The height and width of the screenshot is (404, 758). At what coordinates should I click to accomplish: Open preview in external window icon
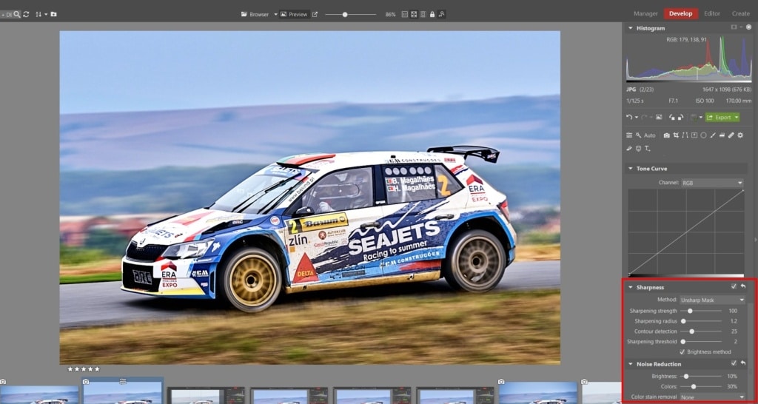pos(315,15)
